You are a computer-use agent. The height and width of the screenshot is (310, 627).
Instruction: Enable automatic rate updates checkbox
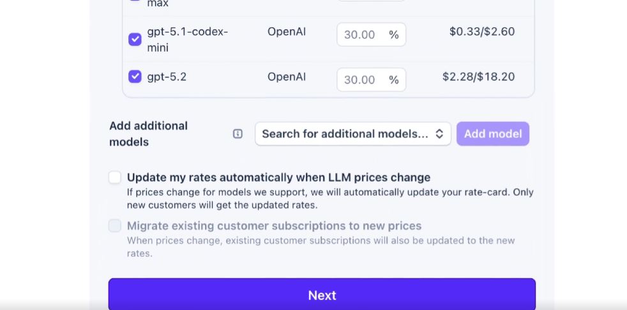click(115, 177)
